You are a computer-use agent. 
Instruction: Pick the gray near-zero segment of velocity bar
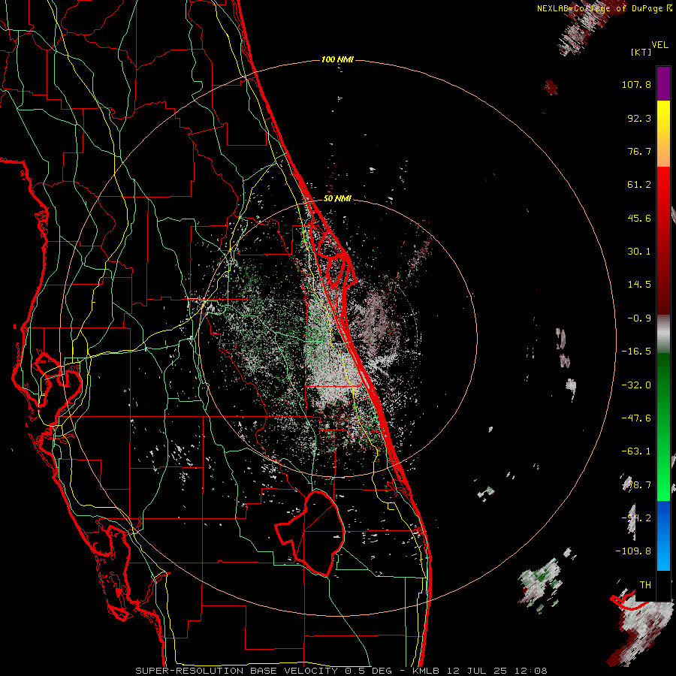point(663,332)
